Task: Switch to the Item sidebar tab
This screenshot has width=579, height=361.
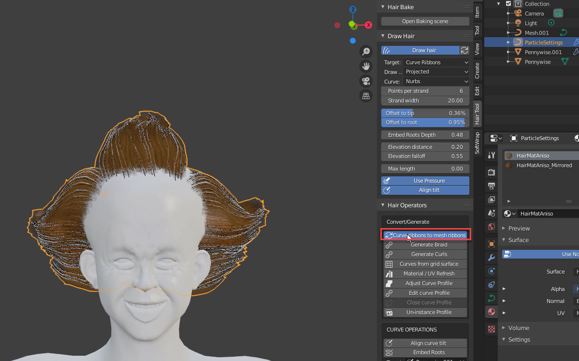Action: (477, 12)
